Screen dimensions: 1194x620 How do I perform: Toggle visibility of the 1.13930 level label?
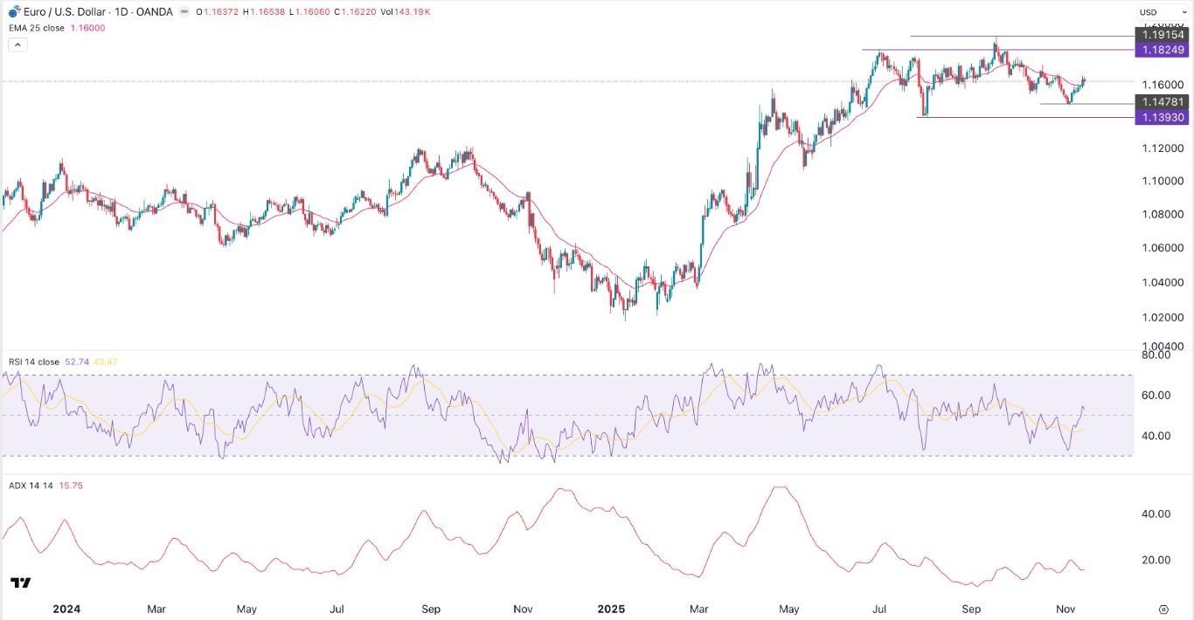point(1163,117)
